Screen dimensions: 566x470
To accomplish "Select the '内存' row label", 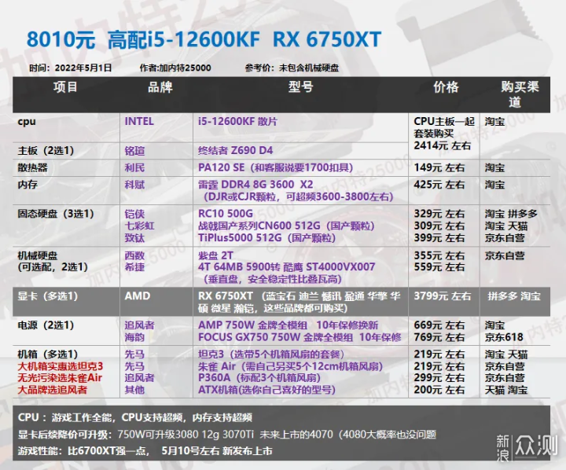I will tap(28, 185).
